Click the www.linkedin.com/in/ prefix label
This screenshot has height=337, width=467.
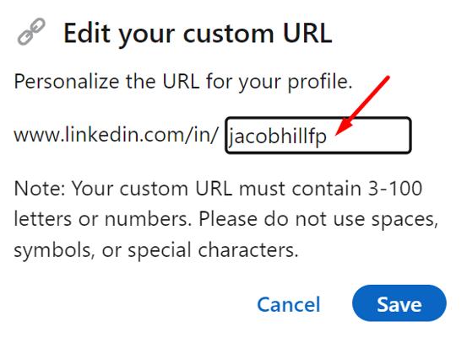click(x=117, y=134)
